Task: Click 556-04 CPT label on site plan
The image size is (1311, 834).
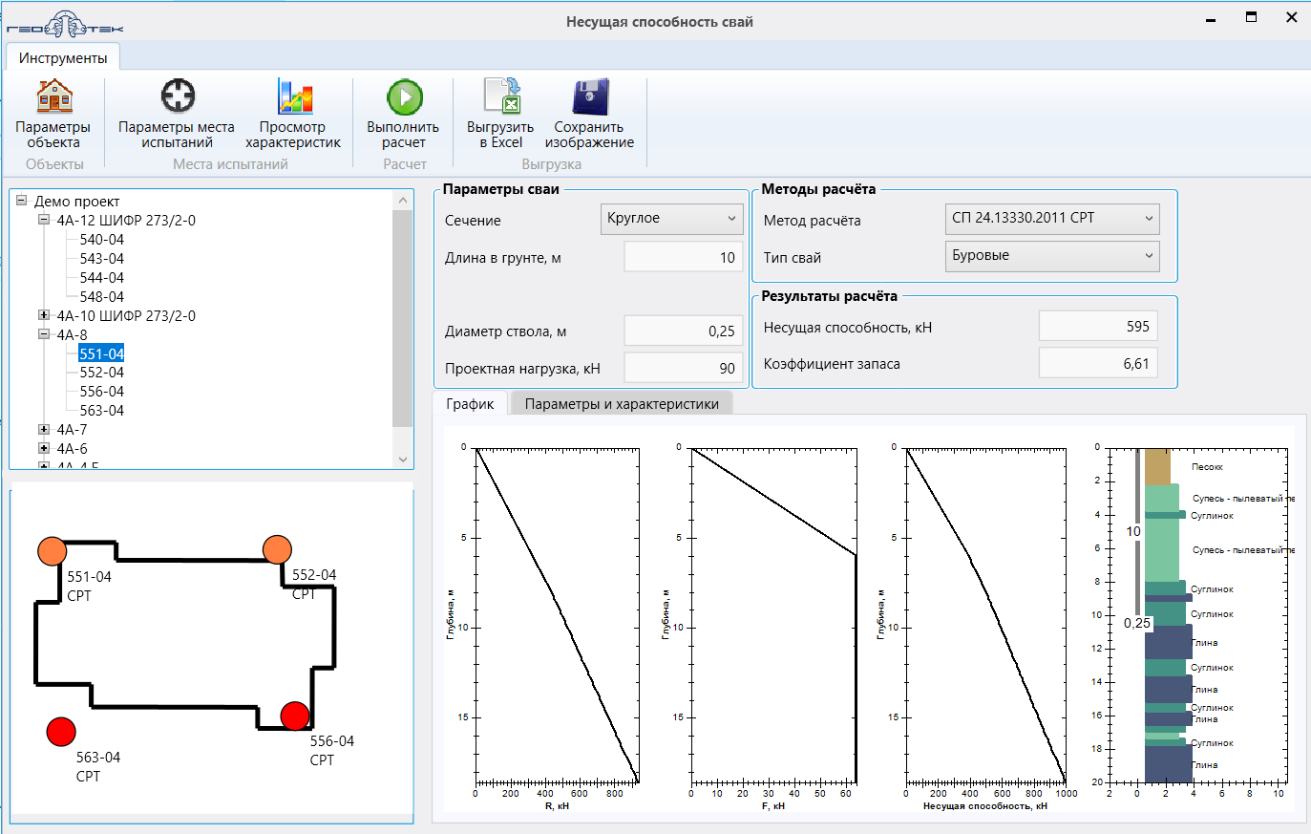Action: pyautogui.click(x=332, y=750)
